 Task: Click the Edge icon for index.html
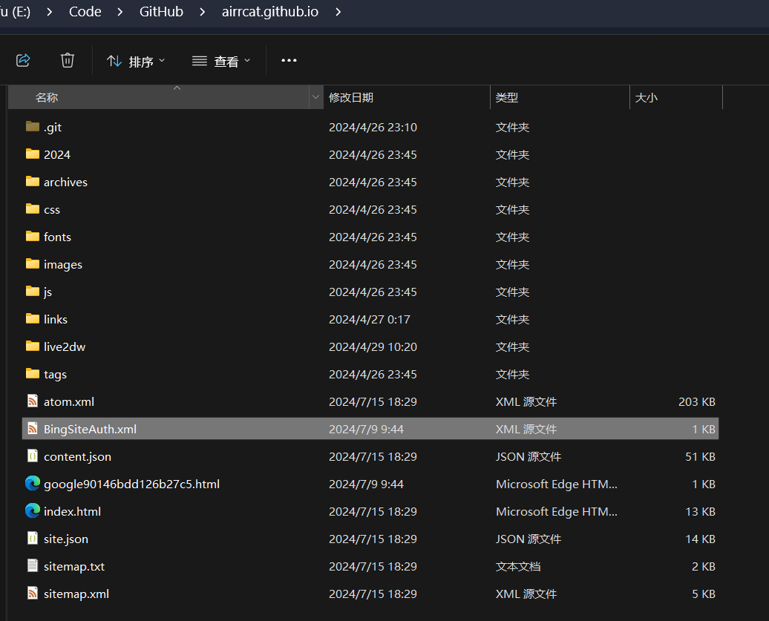(x=32, y=511)
